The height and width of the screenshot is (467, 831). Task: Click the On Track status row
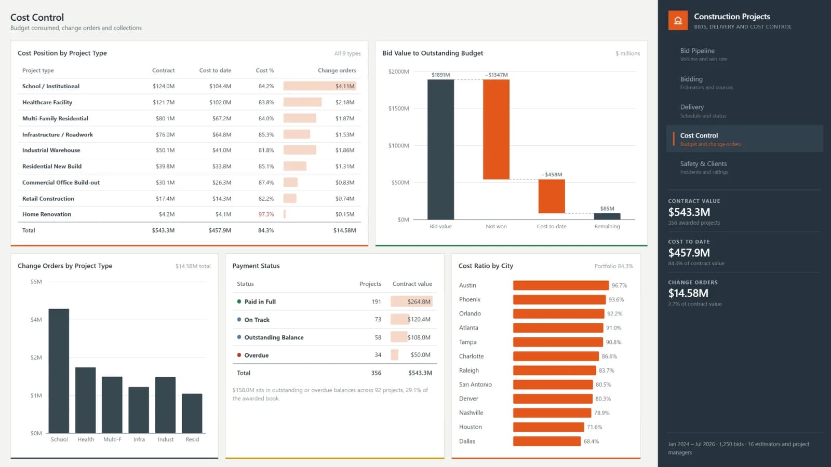pos(334,320)
